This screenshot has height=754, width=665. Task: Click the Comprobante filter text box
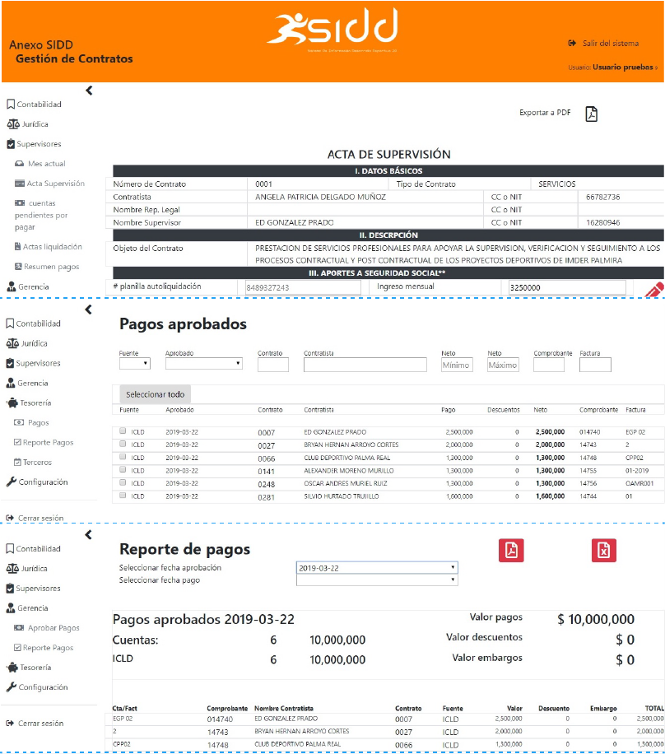549,365
